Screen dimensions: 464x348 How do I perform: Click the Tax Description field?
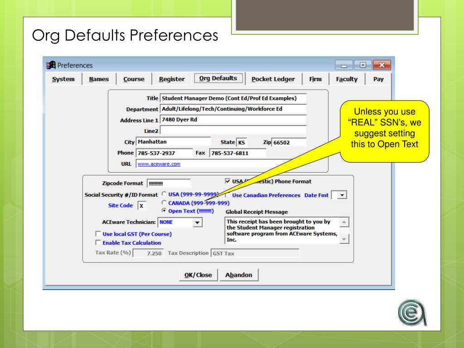255,253
